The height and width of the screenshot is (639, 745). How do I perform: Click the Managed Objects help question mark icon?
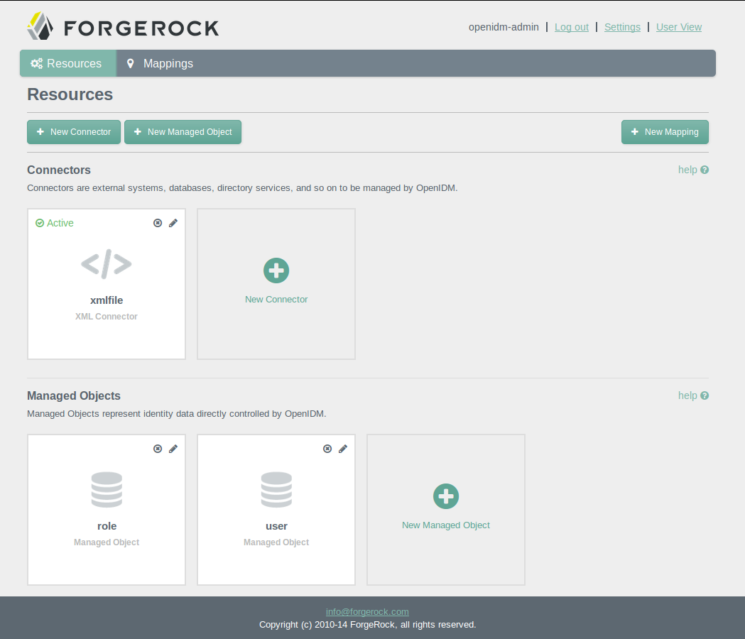705,395
